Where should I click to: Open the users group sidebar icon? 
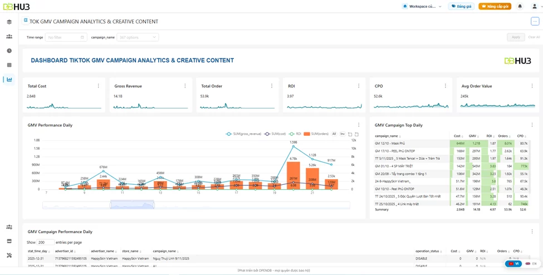click(9, 36)
